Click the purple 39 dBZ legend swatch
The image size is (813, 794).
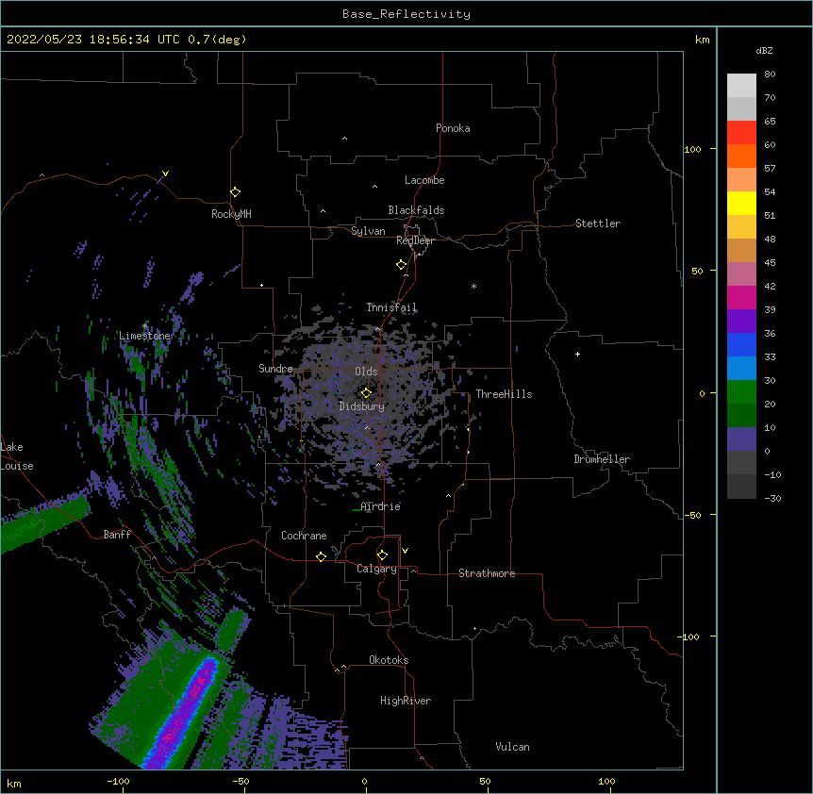coord(741,322)
